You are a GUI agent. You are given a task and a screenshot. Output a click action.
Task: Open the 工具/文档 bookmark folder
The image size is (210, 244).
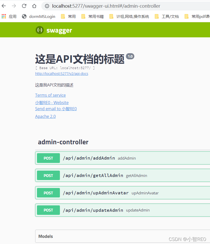click(167, 16)
